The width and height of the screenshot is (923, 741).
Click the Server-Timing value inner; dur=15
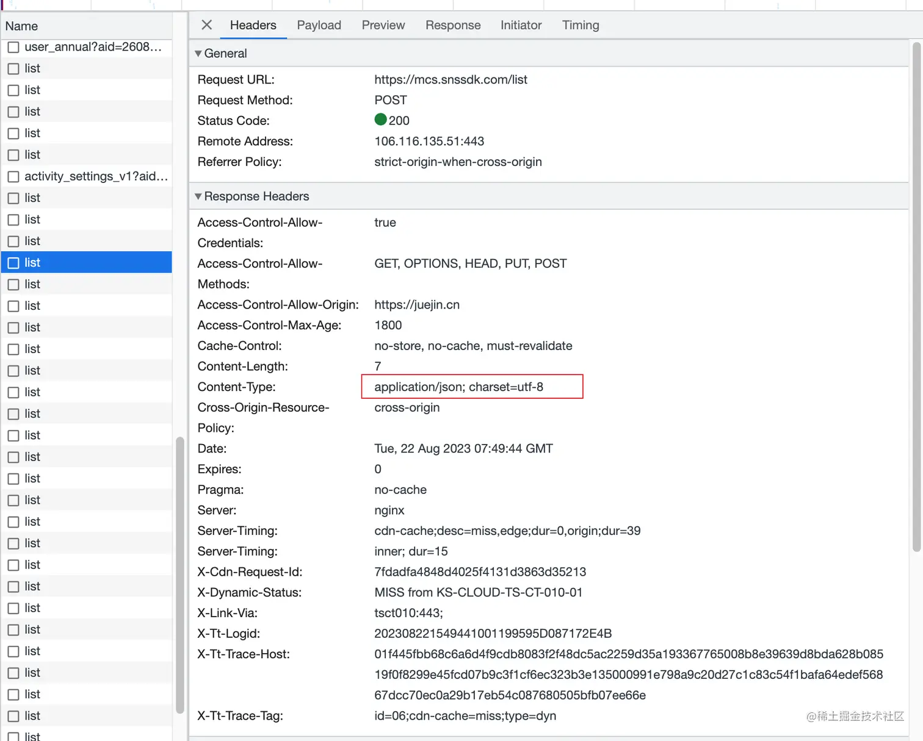tap(411, 552)
